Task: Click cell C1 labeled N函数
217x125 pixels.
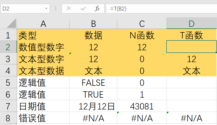Action: click(142, 35)
